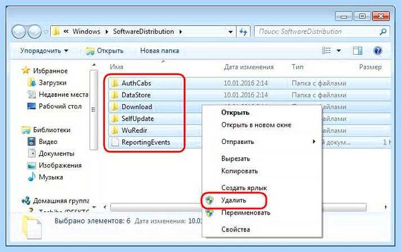This screenshot has width=401, height=252.
Task: Click the shield icon beside Удалить
Action: coord(209,200)
